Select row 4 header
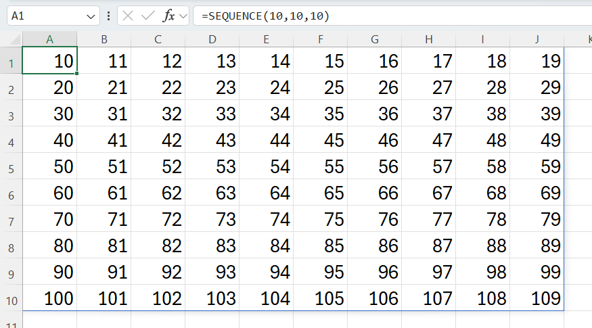592x328 pixels. pos(12,140)
